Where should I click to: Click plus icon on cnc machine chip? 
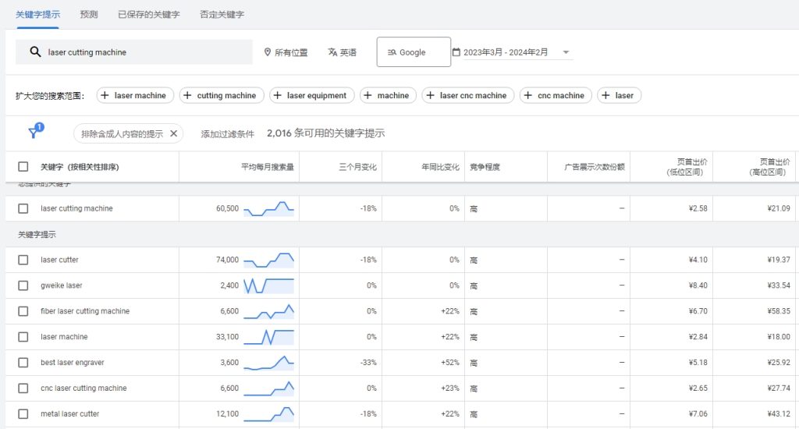528,95
